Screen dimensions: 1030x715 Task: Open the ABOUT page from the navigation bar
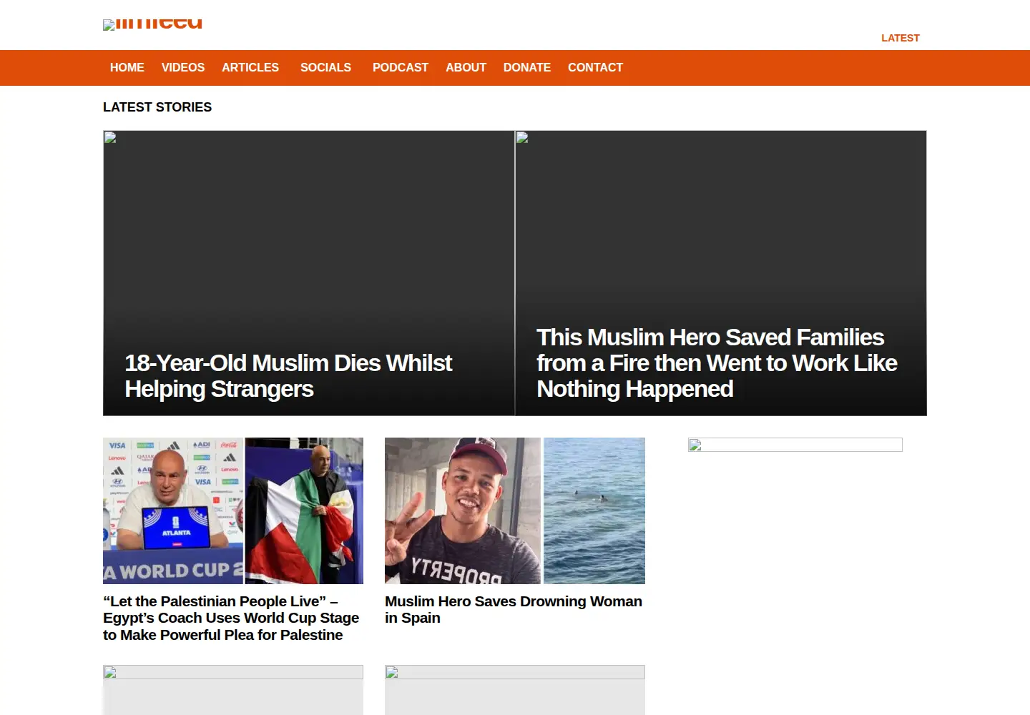[466, 67]
